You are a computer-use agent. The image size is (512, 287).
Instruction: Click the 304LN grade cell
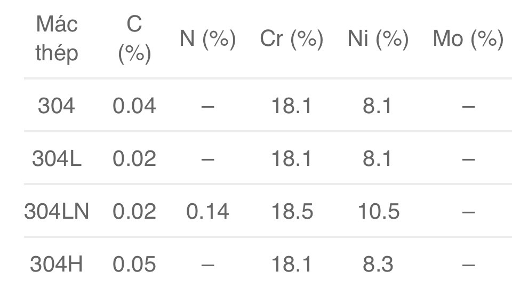(x=57, y=212)
